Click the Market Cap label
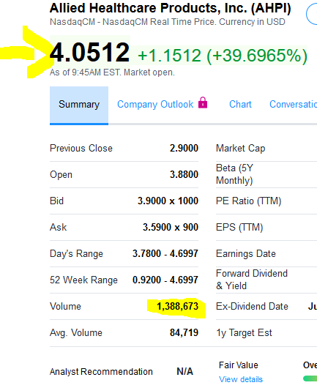Screen dimensions: 317x388 click(241, 148)
